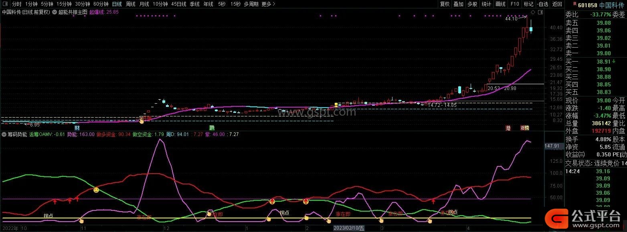Image resolution: width=627 pixels, height=232 pixels.
Task: Click the 统计 statistics button
Action: (x=486, y=4)
